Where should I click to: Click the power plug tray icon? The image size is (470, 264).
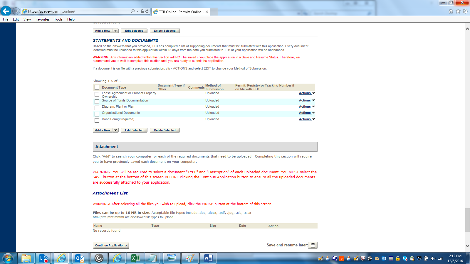point(426,258)
